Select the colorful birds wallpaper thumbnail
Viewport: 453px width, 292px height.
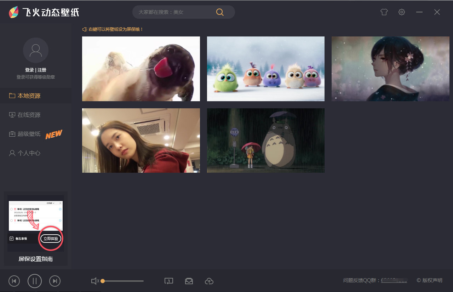[266, 69]
